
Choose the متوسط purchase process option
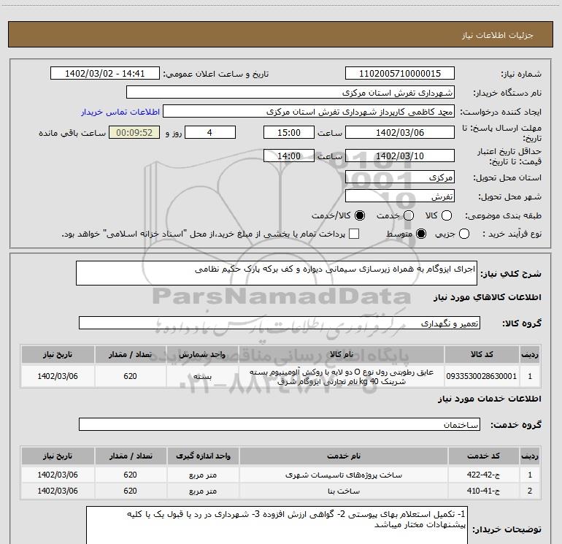coord(421,234)
